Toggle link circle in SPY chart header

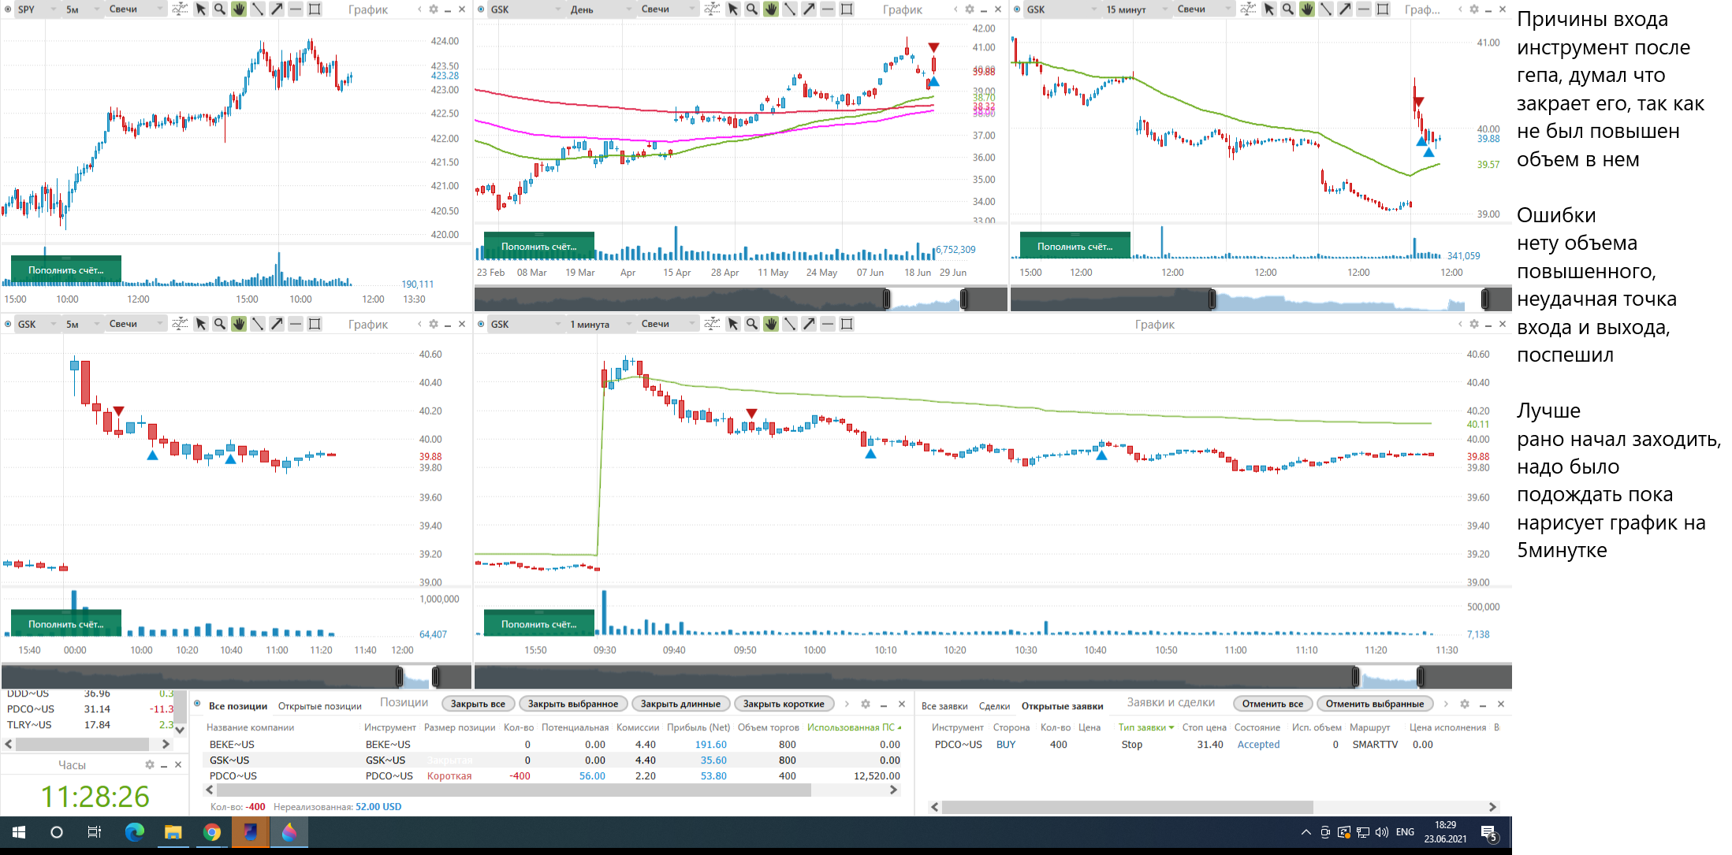click(8, 9)
